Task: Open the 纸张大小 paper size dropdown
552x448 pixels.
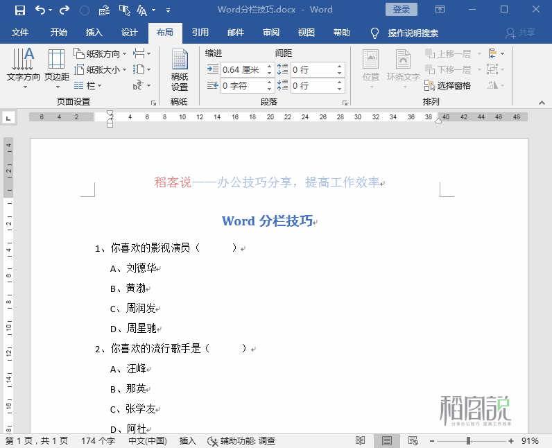Action: (100, 69)
